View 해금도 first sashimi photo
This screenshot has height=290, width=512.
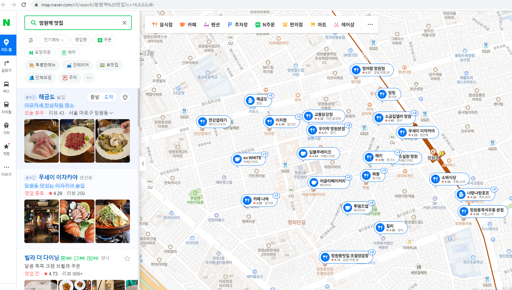pyautogui.click(x=41, y=141)
